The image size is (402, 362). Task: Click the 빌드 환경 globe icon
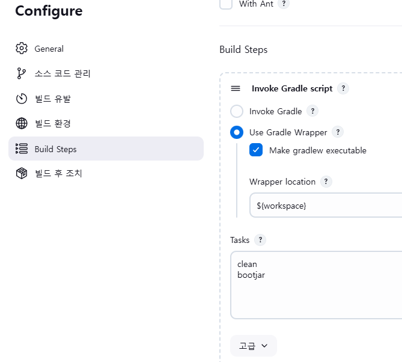click(22, 123)
